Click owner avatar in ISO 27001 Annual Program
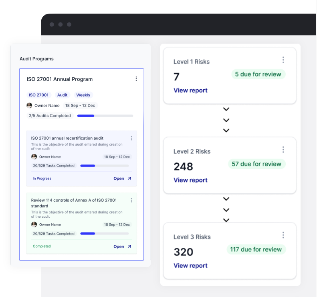The image size is (317, 297). 29,105
